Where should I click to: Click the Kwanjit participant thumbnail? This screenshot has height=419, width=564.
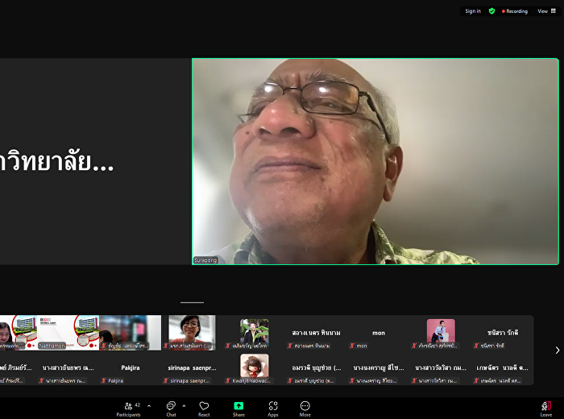click(x=254, y=369)
